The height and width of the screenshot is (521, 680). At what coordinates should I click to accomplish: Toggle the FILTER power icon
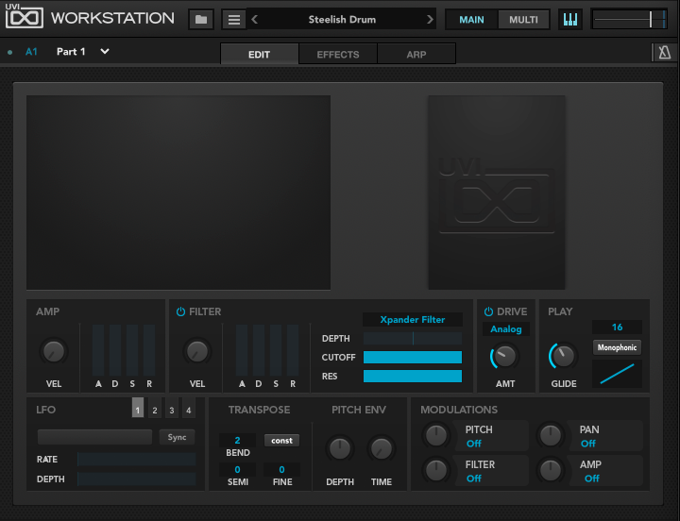pyautogui.click(x=180, y=311)
